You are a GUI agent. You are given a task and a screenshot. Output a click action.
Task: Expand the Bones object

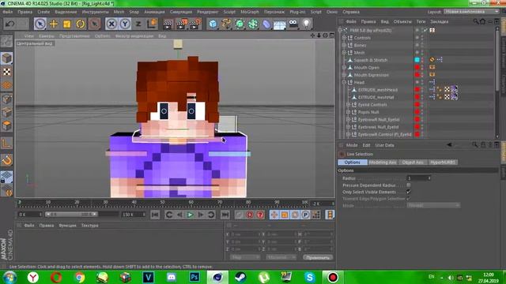pyautogui.click(x=344, y=46)
